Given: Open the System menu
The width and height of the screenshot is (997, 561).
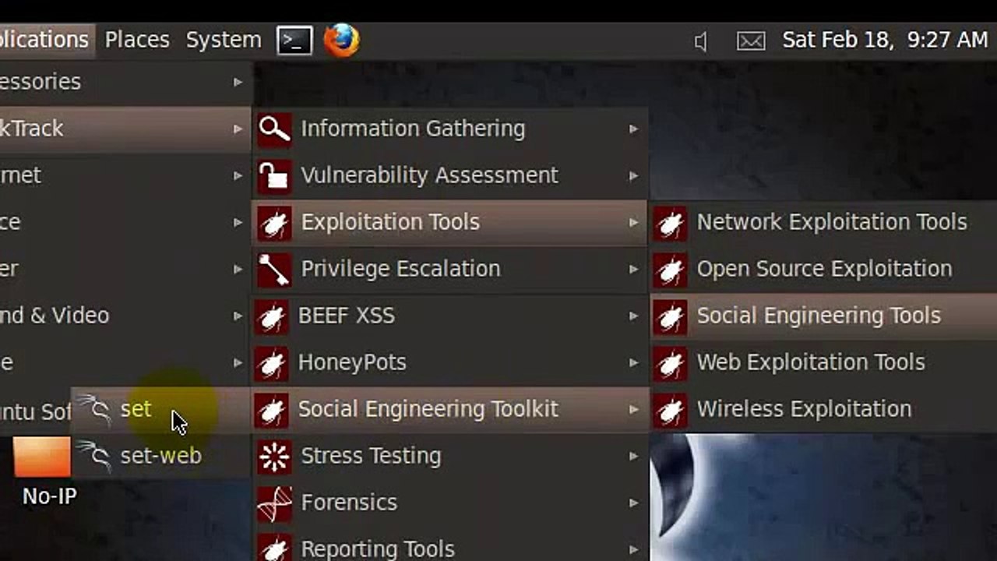Looking at the screenshot, I should tap(224, 41).
